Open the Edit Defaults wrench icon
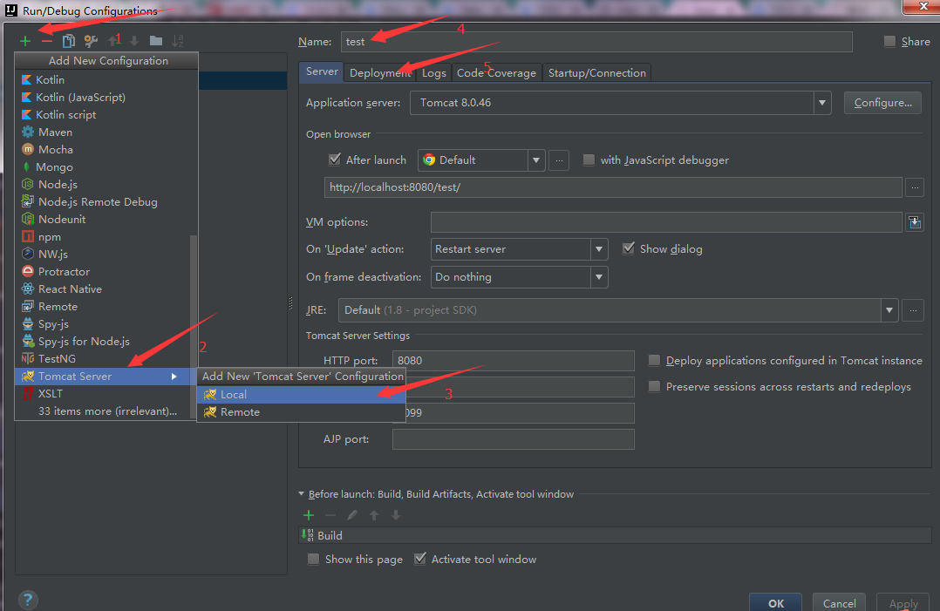Image resolution: width=940 pixels, height=611 pixels. pyautogui.click(x=91, y=41)
